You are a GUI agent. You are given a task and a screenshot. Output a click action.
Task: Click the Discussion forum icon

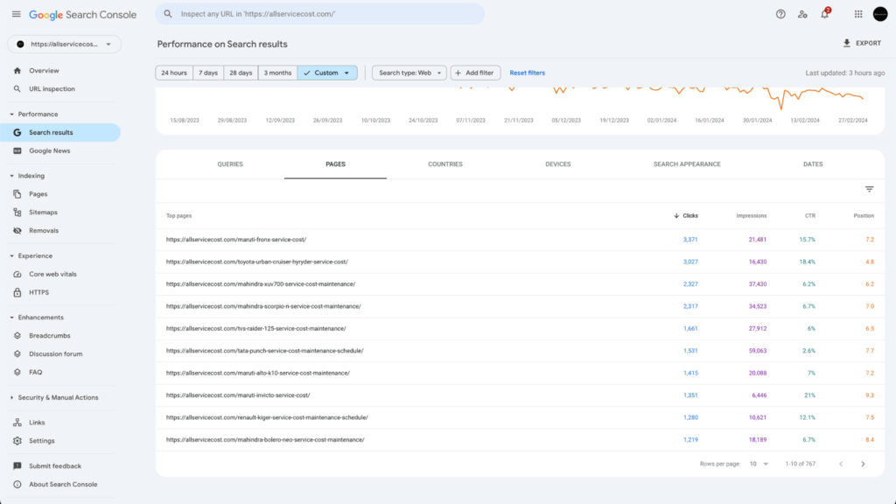(17, 354)
